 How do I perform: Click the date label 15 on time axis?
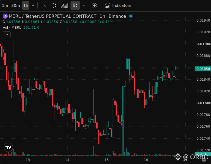pos(106,160)
